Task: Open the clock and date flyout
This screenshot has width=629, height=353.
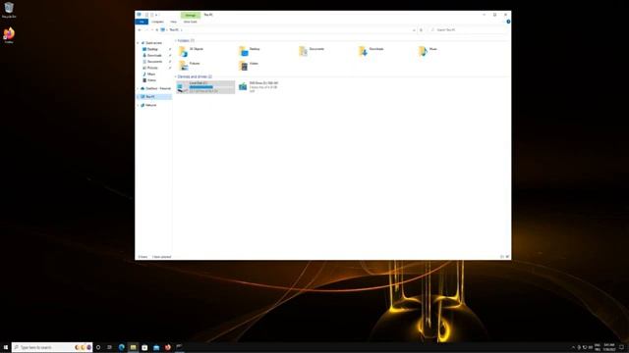Action: pos(609,347)
